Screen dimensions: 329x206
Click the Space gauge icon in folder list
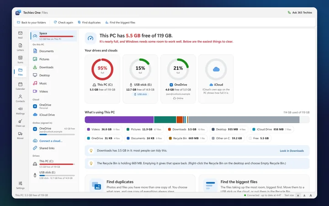click(35, 36)
